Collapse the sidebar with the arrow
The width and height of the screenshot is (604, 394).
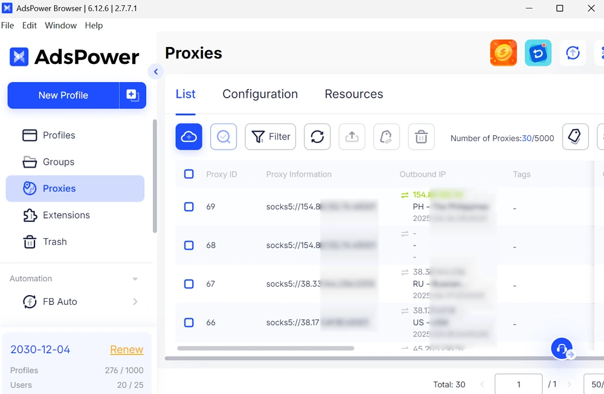(156, 72)
